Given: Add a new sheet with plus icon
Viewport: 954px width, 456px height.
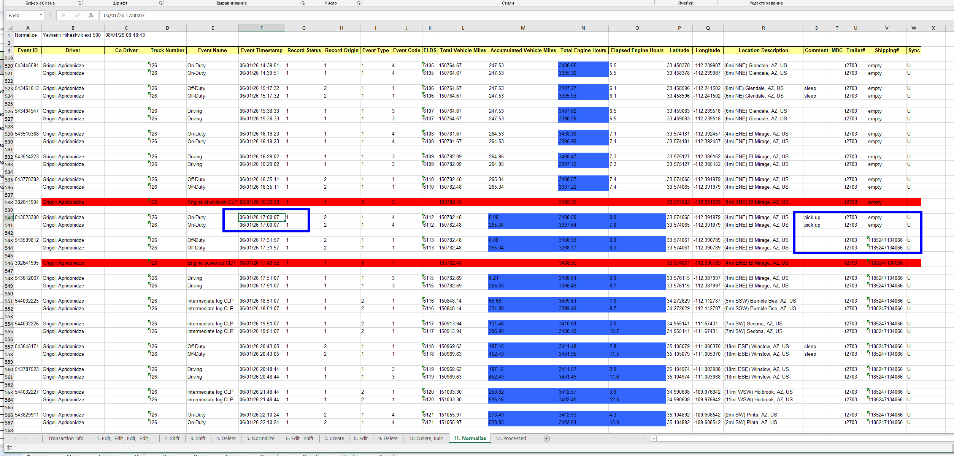Looking at the screenshot, I should (546, 439).
